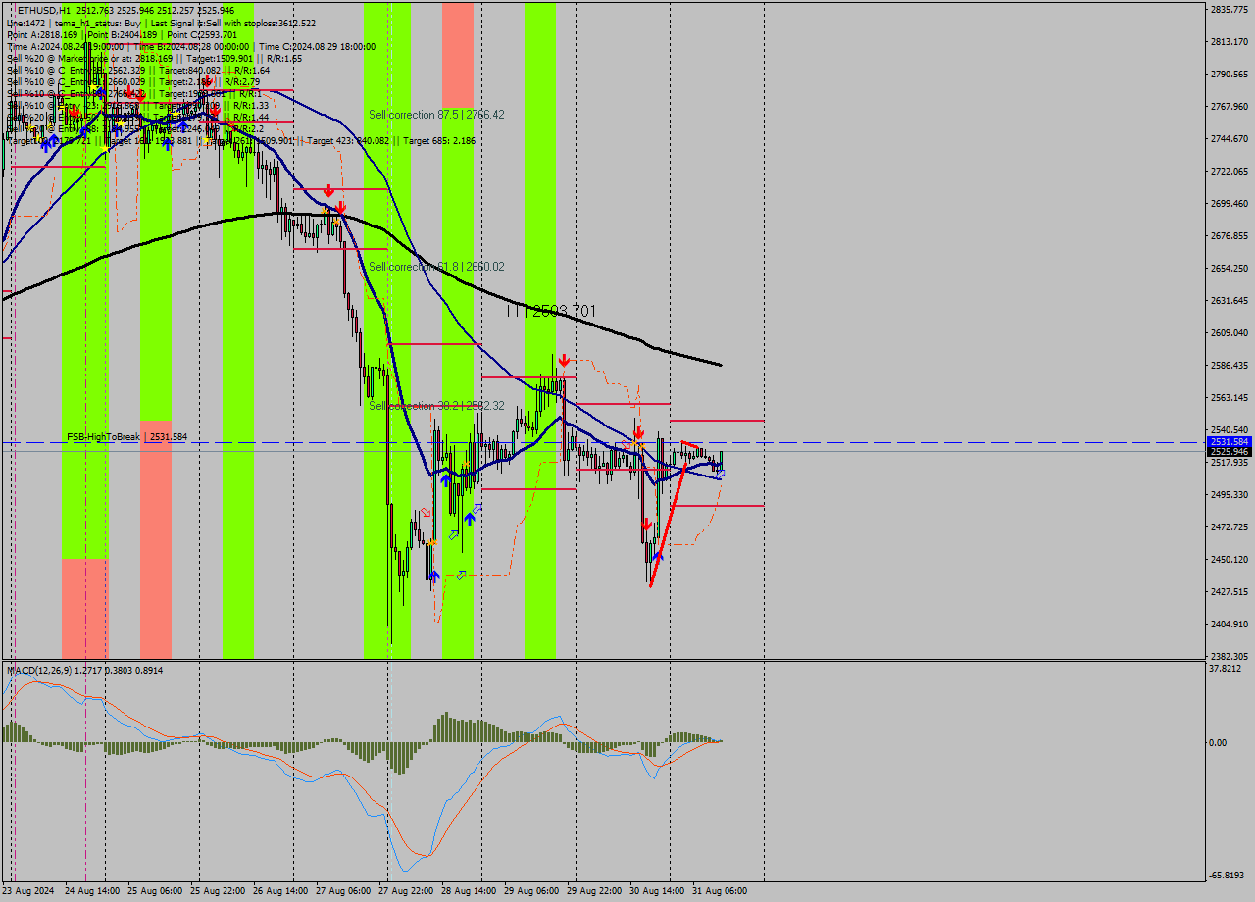The height and width of the screenshot is (902, 1255).
Task: Click the 'Time A:2024.08.24 19:00:00' entry
Action: 65,46
